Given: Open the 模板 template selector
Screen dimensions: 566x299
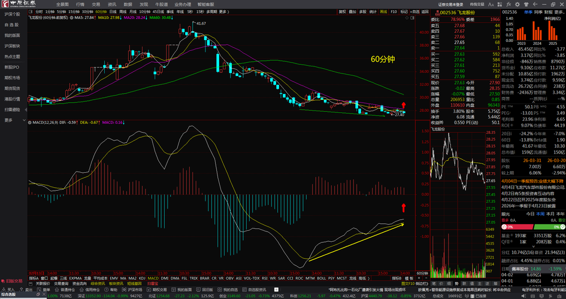Looking at the screenshot, I should [x=409, y=278].
